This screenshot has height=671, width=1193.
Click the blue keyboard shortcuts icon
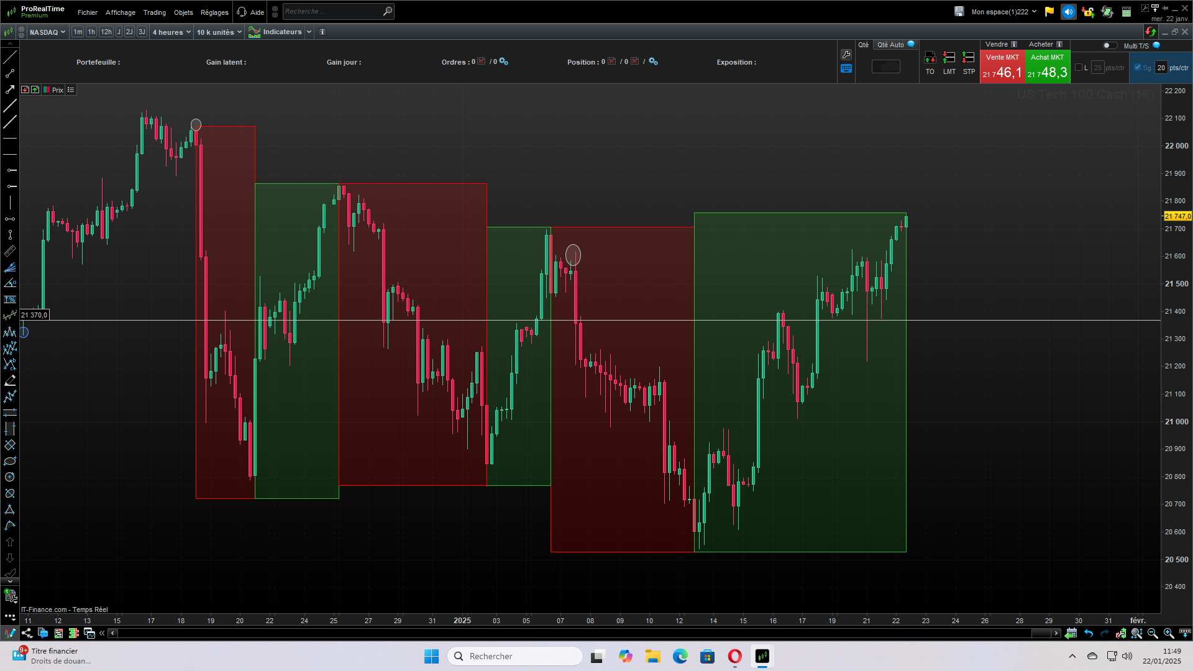[846, 69]
